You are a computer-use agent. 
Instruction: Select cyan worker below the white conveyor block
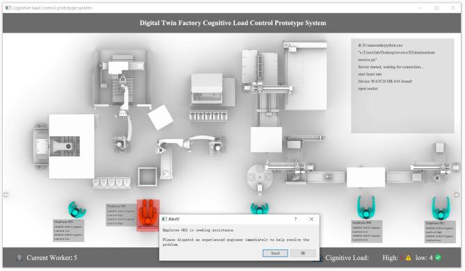[x=366, y=208]
